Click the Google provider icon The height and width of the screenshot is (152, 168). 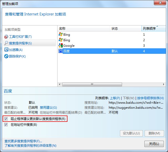(61, 45)
